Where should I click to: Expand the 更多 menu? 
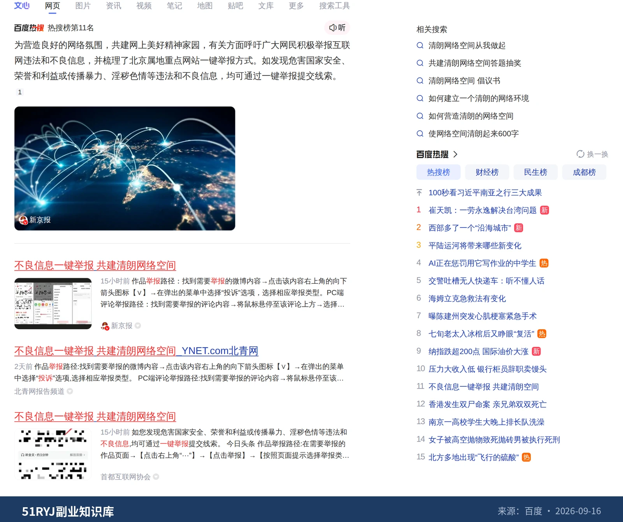pos(296,6)
